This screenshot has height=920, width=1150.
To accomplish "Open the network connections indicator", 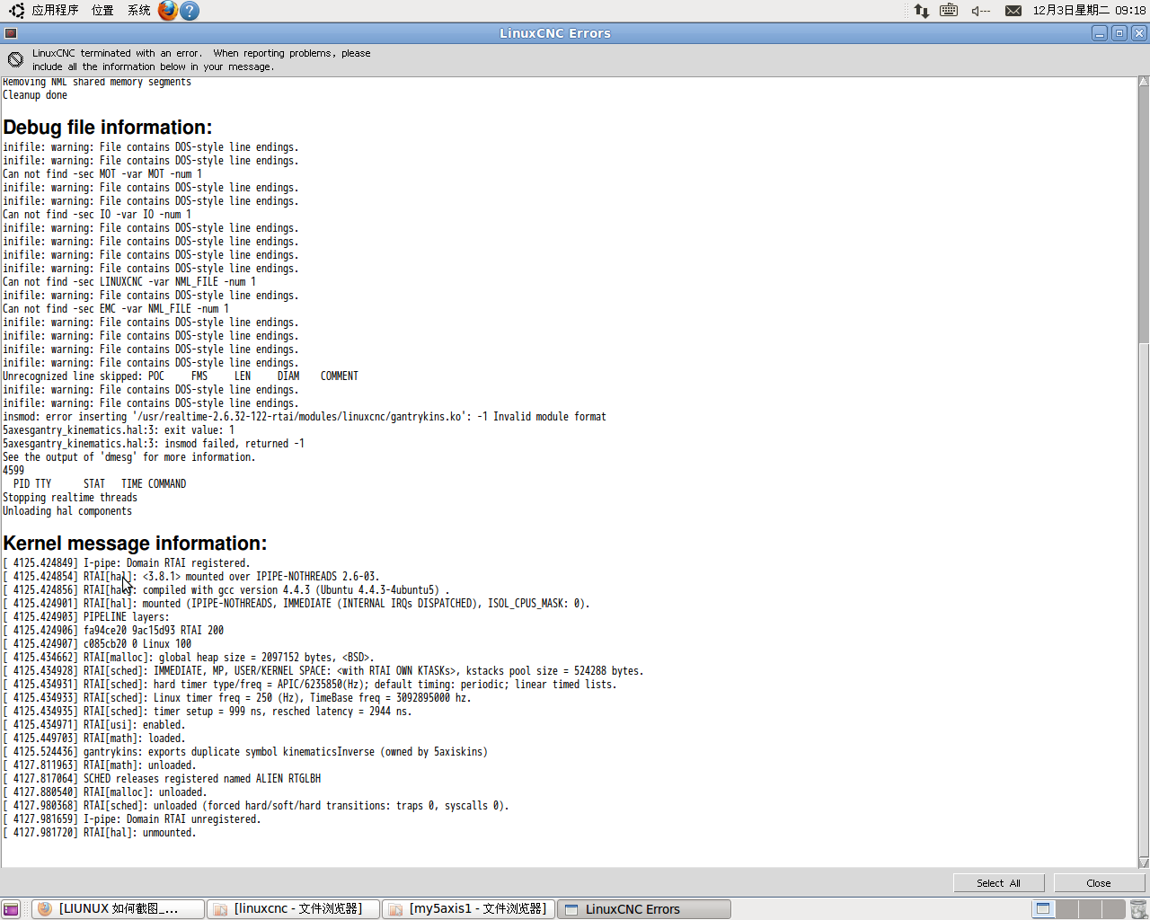I will point(922,11).
